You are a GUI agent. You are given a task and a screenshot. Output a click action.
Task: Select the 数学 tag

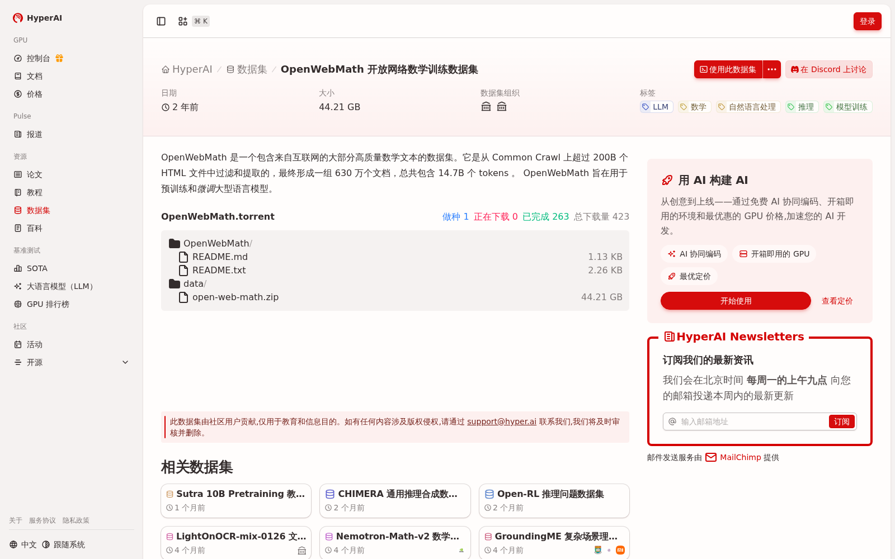[x=694, y=107]
